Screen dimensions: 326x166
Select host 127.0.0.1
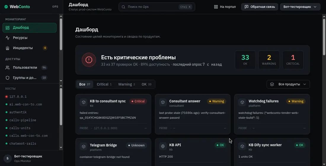18,97
